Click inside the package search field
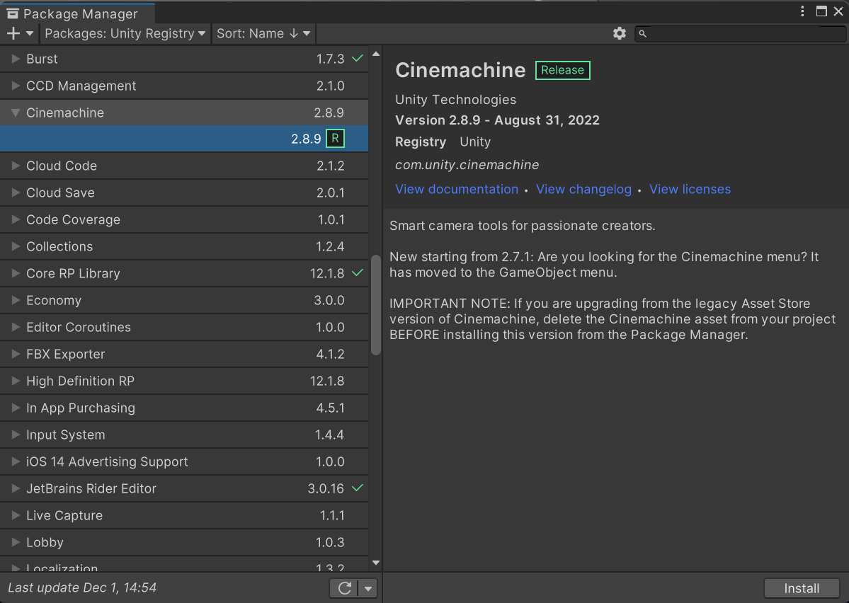 point(740,33)
